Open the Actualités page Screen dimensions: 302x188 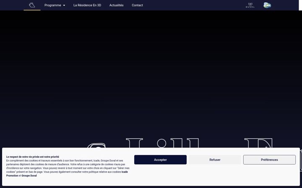coord(116,5)
